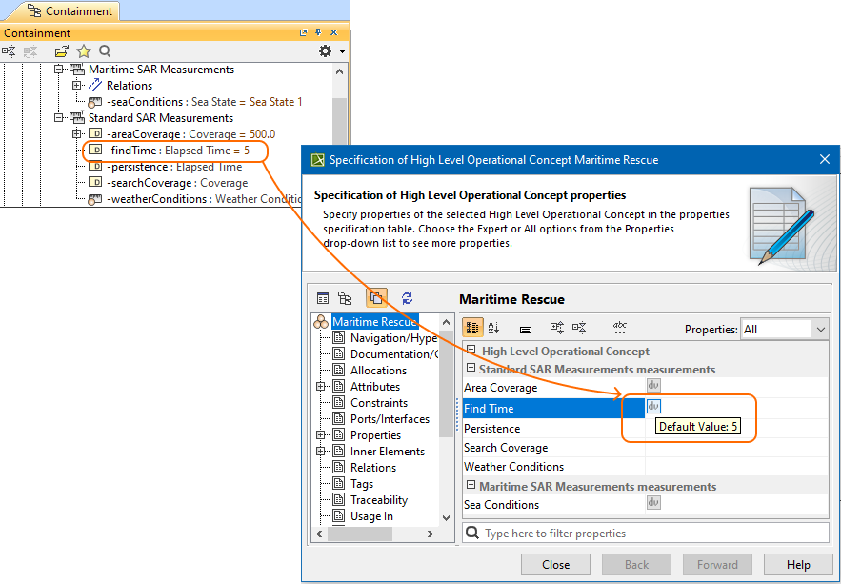Expand the Relations node in Containment tree

[x=77, y=86]
